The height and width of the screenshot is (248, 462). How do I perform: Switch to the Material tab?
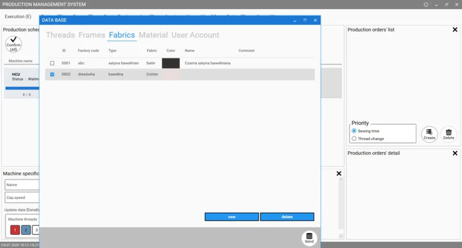(x=153, y=35)
